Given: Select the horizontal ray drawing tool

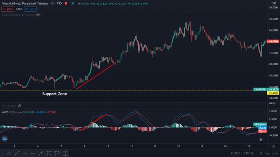Looking at the screenshot, I should click(33, 153).
